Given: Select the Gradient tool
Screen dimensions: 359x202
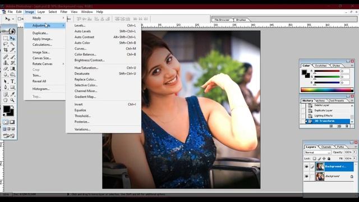Looking at the screenshot, I should [x=12, y=68].
